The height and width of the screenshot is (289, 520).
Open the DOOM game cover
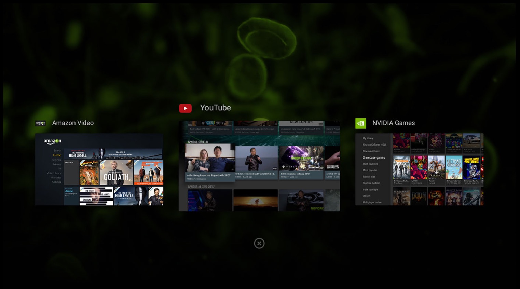(x=419, y=196)
